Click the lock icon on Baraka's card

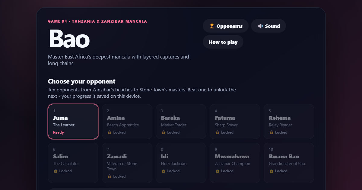(164, 132)
